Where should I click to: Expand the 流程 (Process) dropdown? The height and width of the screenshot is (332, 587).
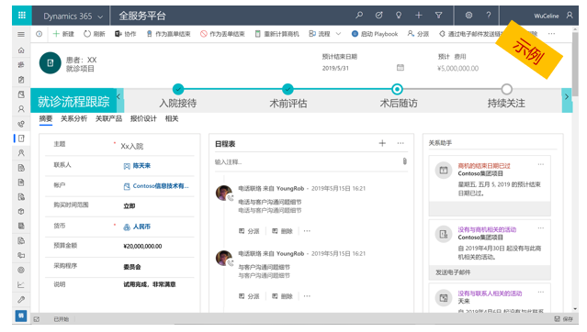325,34
